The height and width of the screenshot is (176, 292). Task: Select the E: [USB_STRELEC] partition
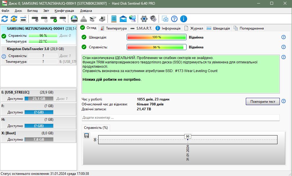(39, 95)
